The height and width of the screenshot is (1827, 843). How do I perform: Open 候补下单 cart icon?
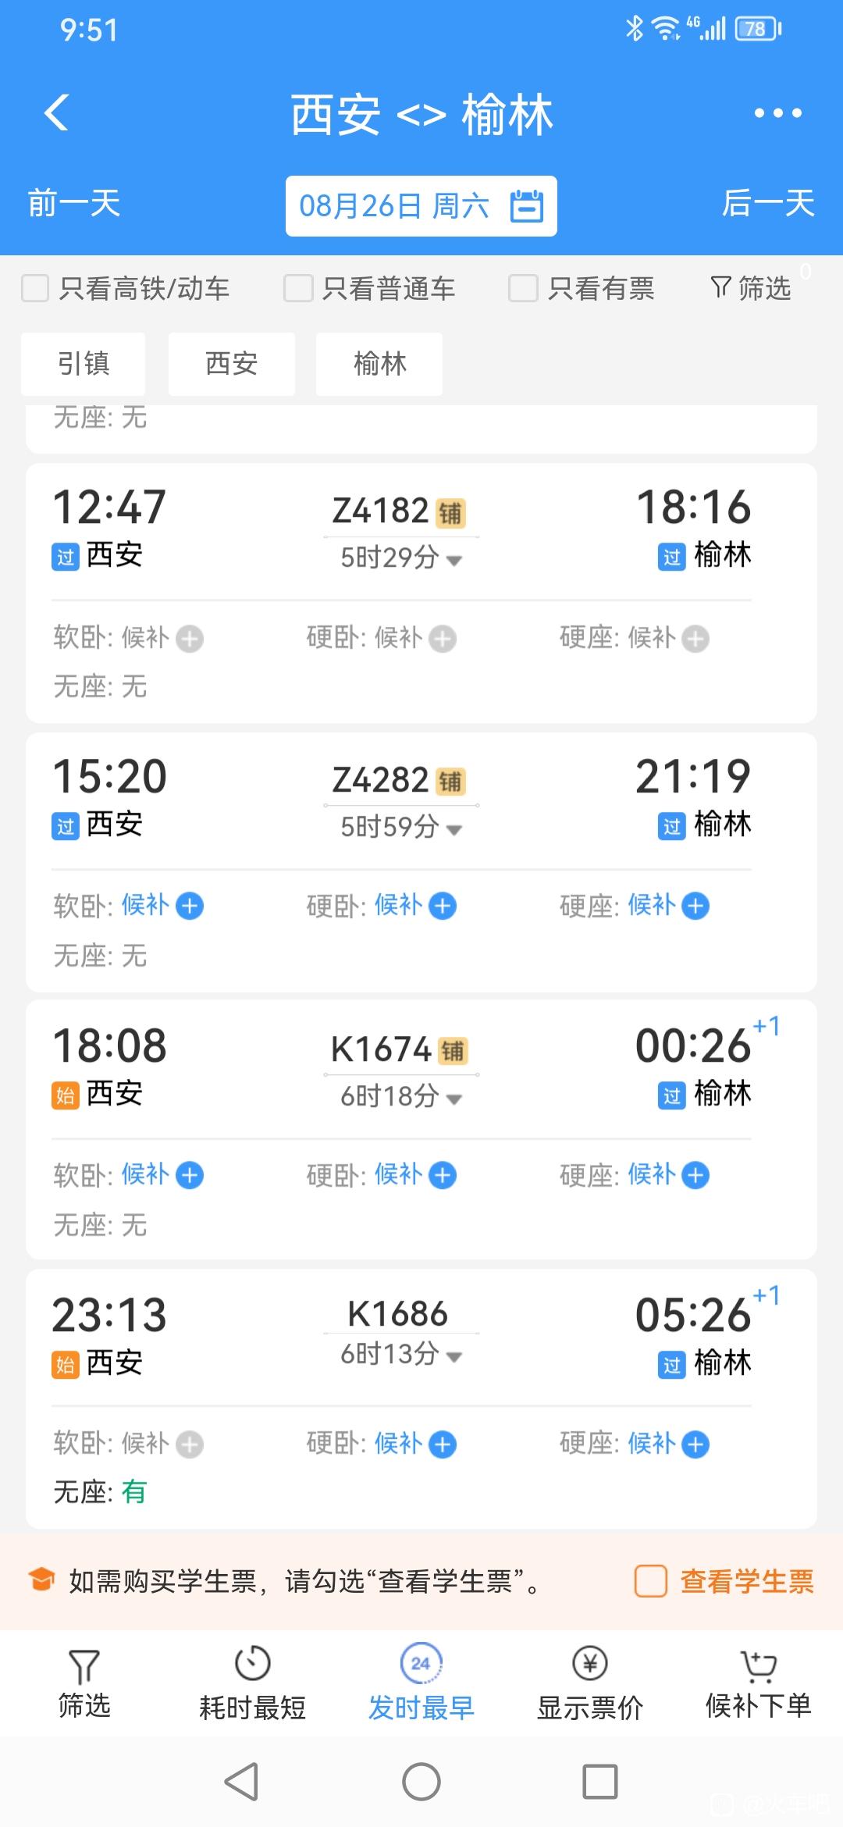pos(758,1665)
